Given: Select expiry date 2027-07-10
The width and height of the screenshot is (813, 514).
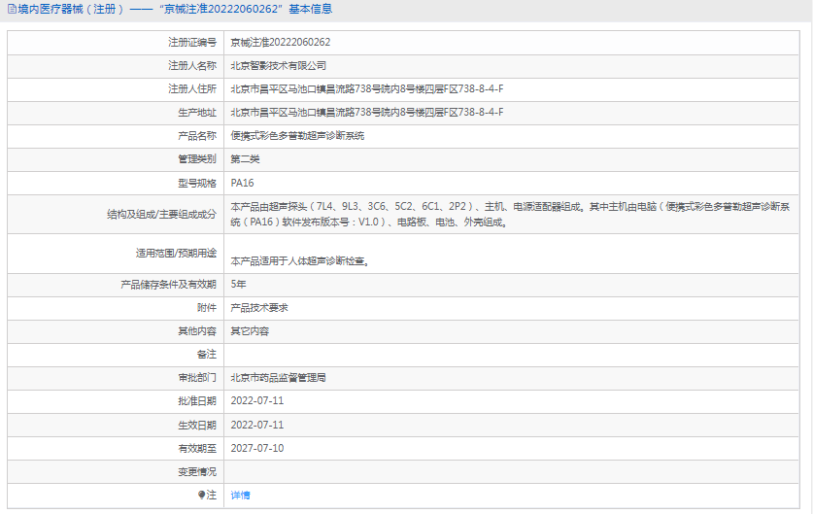Looking at the screenshot, I should click(x=257, y=448).
